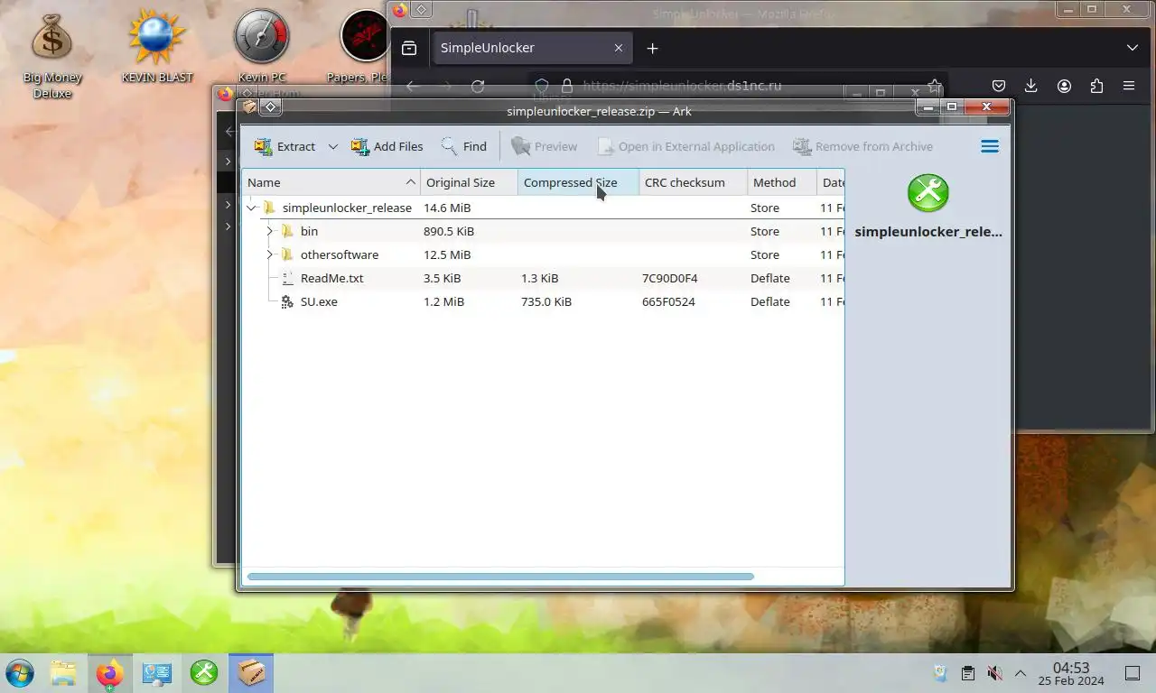1156x693 pixels.
Task: Sort by Original Size column
Action: tap(469, 182)
